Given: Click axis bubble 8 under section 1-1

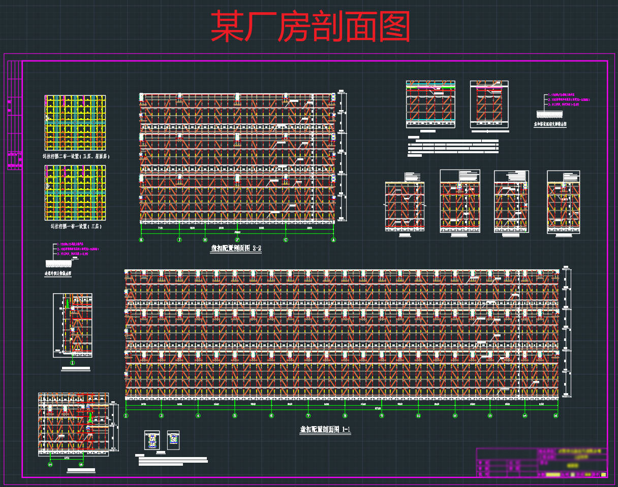Looking at the screenshot, I should pyautogui.click(x=345, y=415).
